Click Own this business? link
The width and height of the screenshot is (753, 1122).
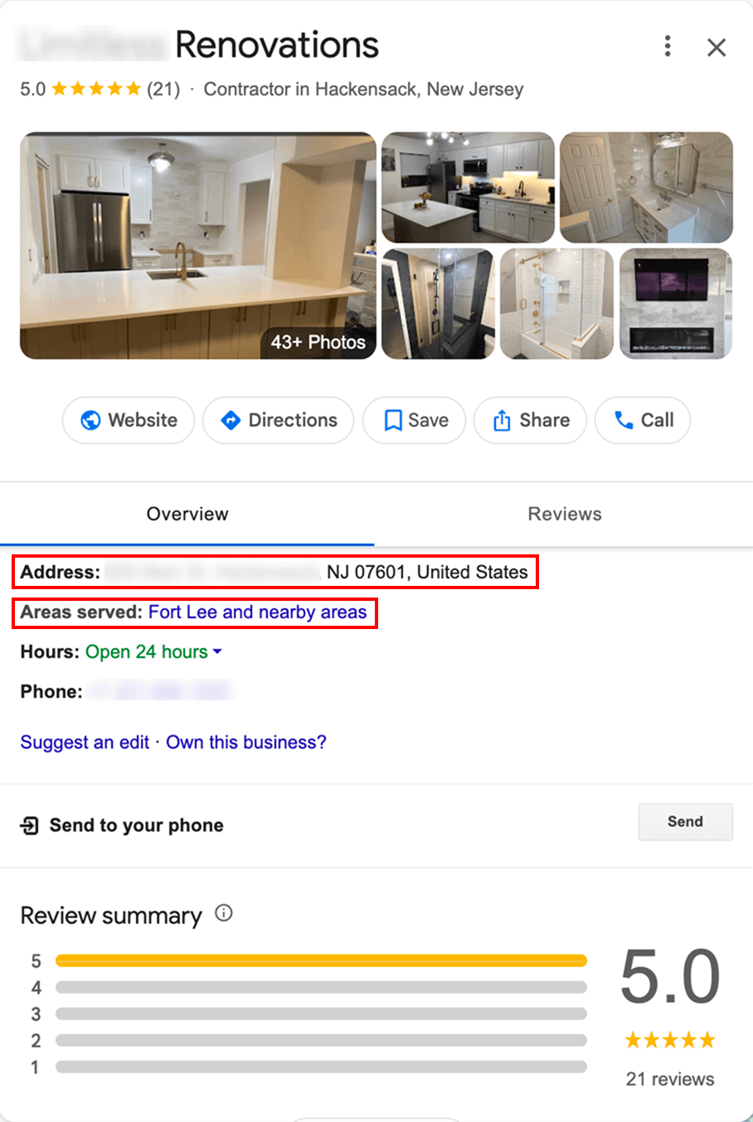click(246, 742)
